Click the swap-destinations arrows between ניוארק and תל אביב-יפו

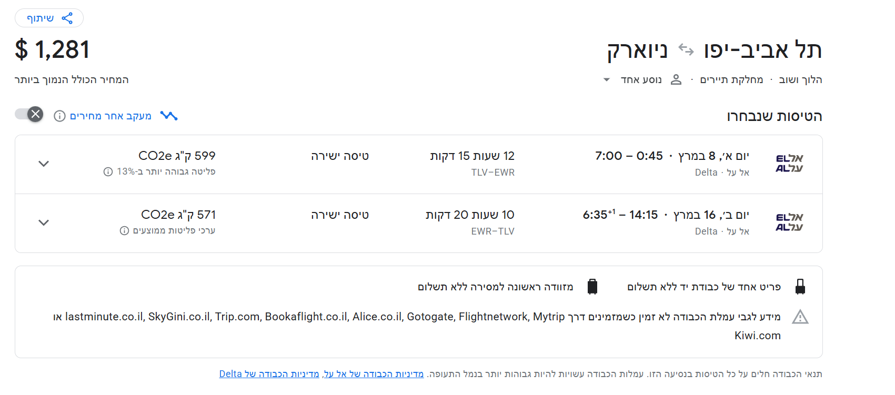pos(685,49)
